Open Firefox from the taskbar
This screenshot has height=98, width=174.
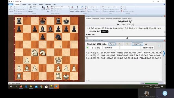pos(21,87)
